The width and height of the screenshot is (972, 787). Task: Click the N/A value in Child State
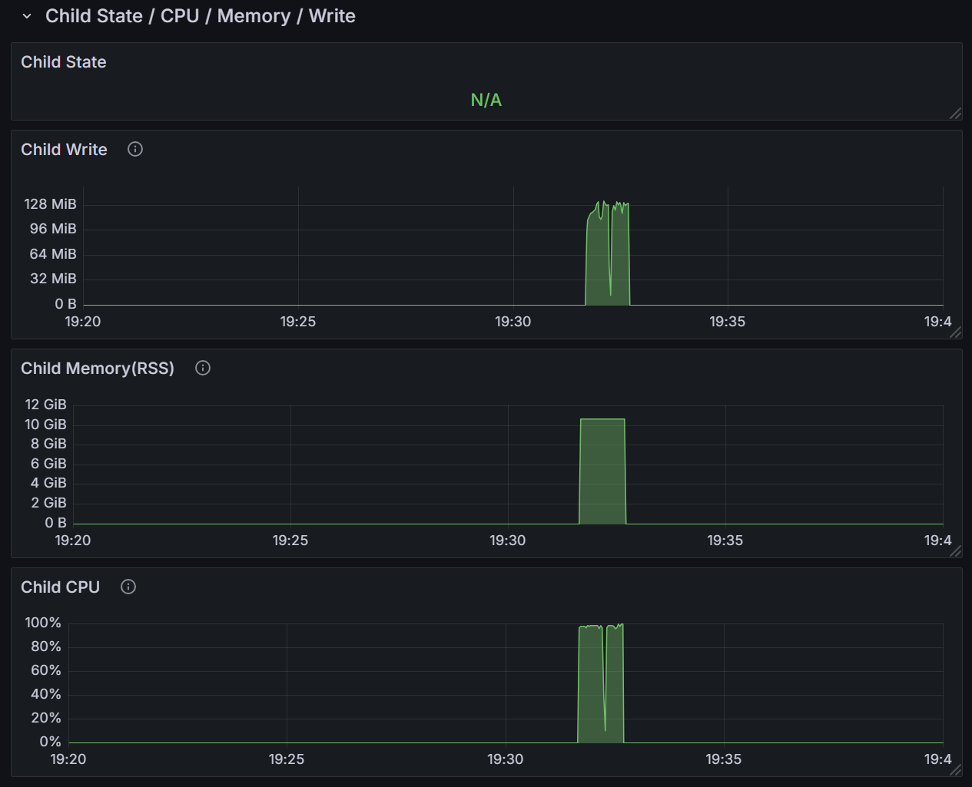click(x=486, y=100)
